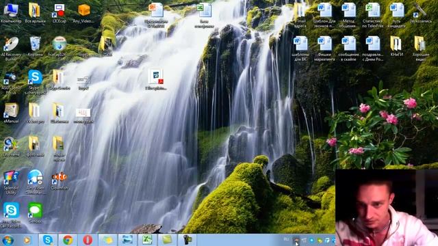Open the Метод общения Word document
438x246 pixels.
click(x=348, y=15)
